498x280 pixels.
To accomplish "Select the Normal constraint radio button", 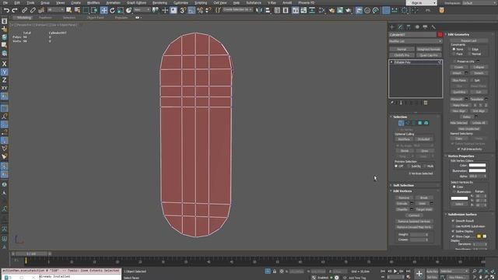I will pyautogui.click(x=469, y=54).
